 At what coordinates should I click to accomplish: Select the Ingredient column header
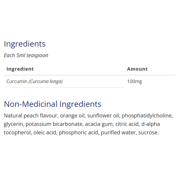(x=20, y=69)
